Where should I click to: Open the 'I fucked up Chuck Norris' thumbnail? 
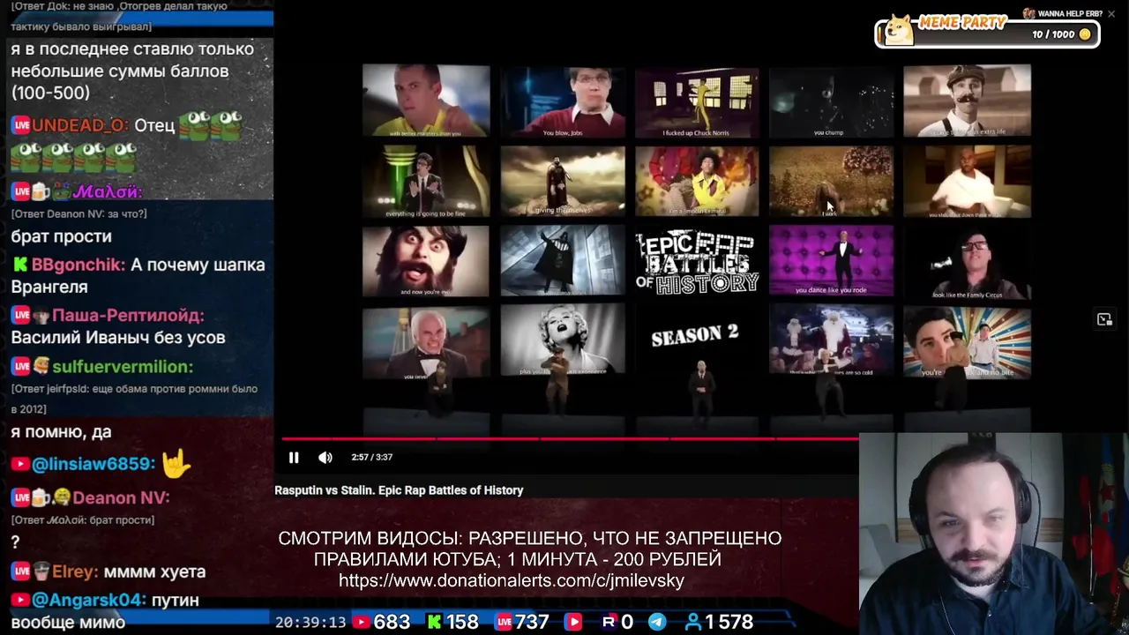[697, 102]
